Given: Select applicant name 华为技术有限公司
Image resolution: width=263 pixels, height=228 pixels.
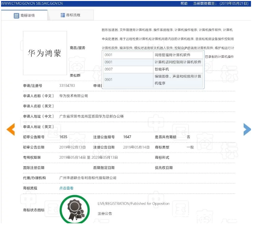Looking at the screenshot, I should [x=74, y=96].
